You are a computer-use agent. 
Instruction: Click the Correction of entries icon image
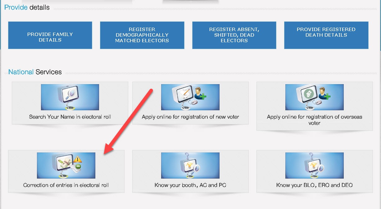point(66,165)
